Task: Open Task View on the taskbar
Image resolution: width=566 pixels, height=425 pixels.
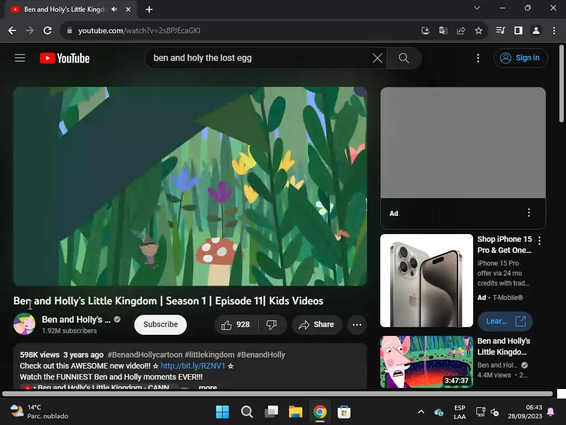Action: coord(271,412)
